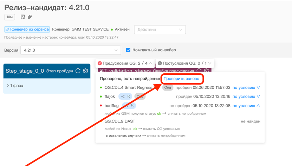This screenshot has height=166, width=292.
Task: Expand по условию for QG.CDL.4 Smart Regress
Action: pos(246,87)
